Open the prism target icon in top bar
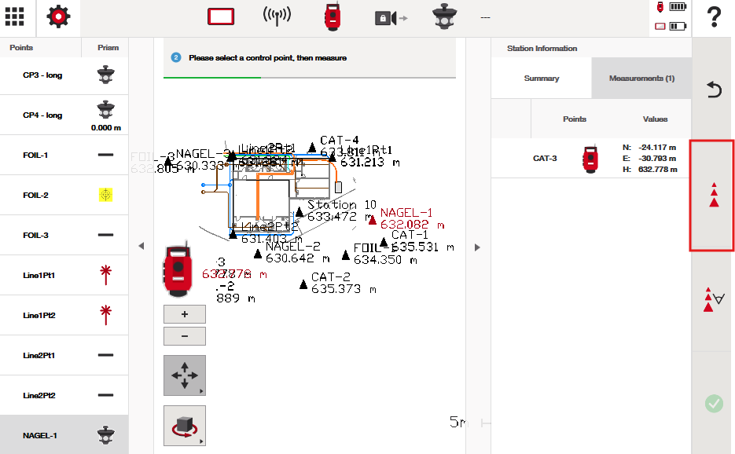This screenshot has width=735, height=454. 446,17
